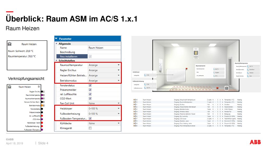Click the red Fußbodenheizung connector square
Screen dimensions: 267x150
pos(42,126)
